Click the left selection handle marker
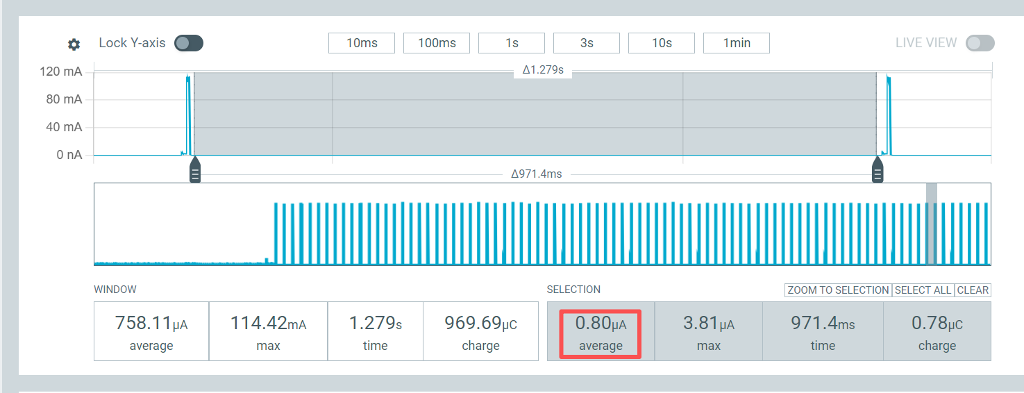The image size is (1024, 393). [195, 172]
